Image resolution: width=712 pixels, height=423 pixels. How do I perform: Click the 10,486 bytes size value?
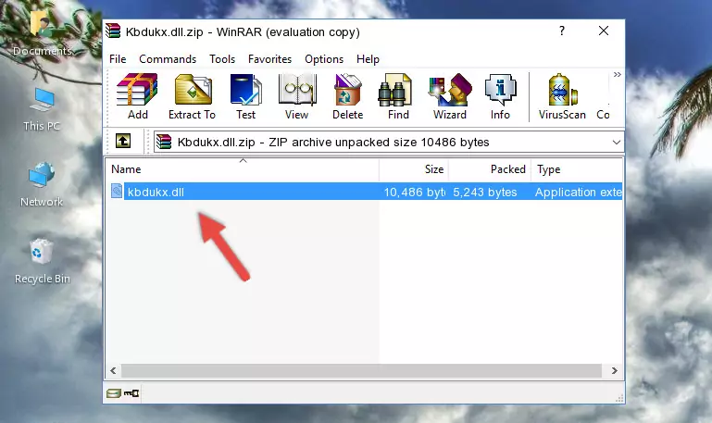(x=414, y=192)
